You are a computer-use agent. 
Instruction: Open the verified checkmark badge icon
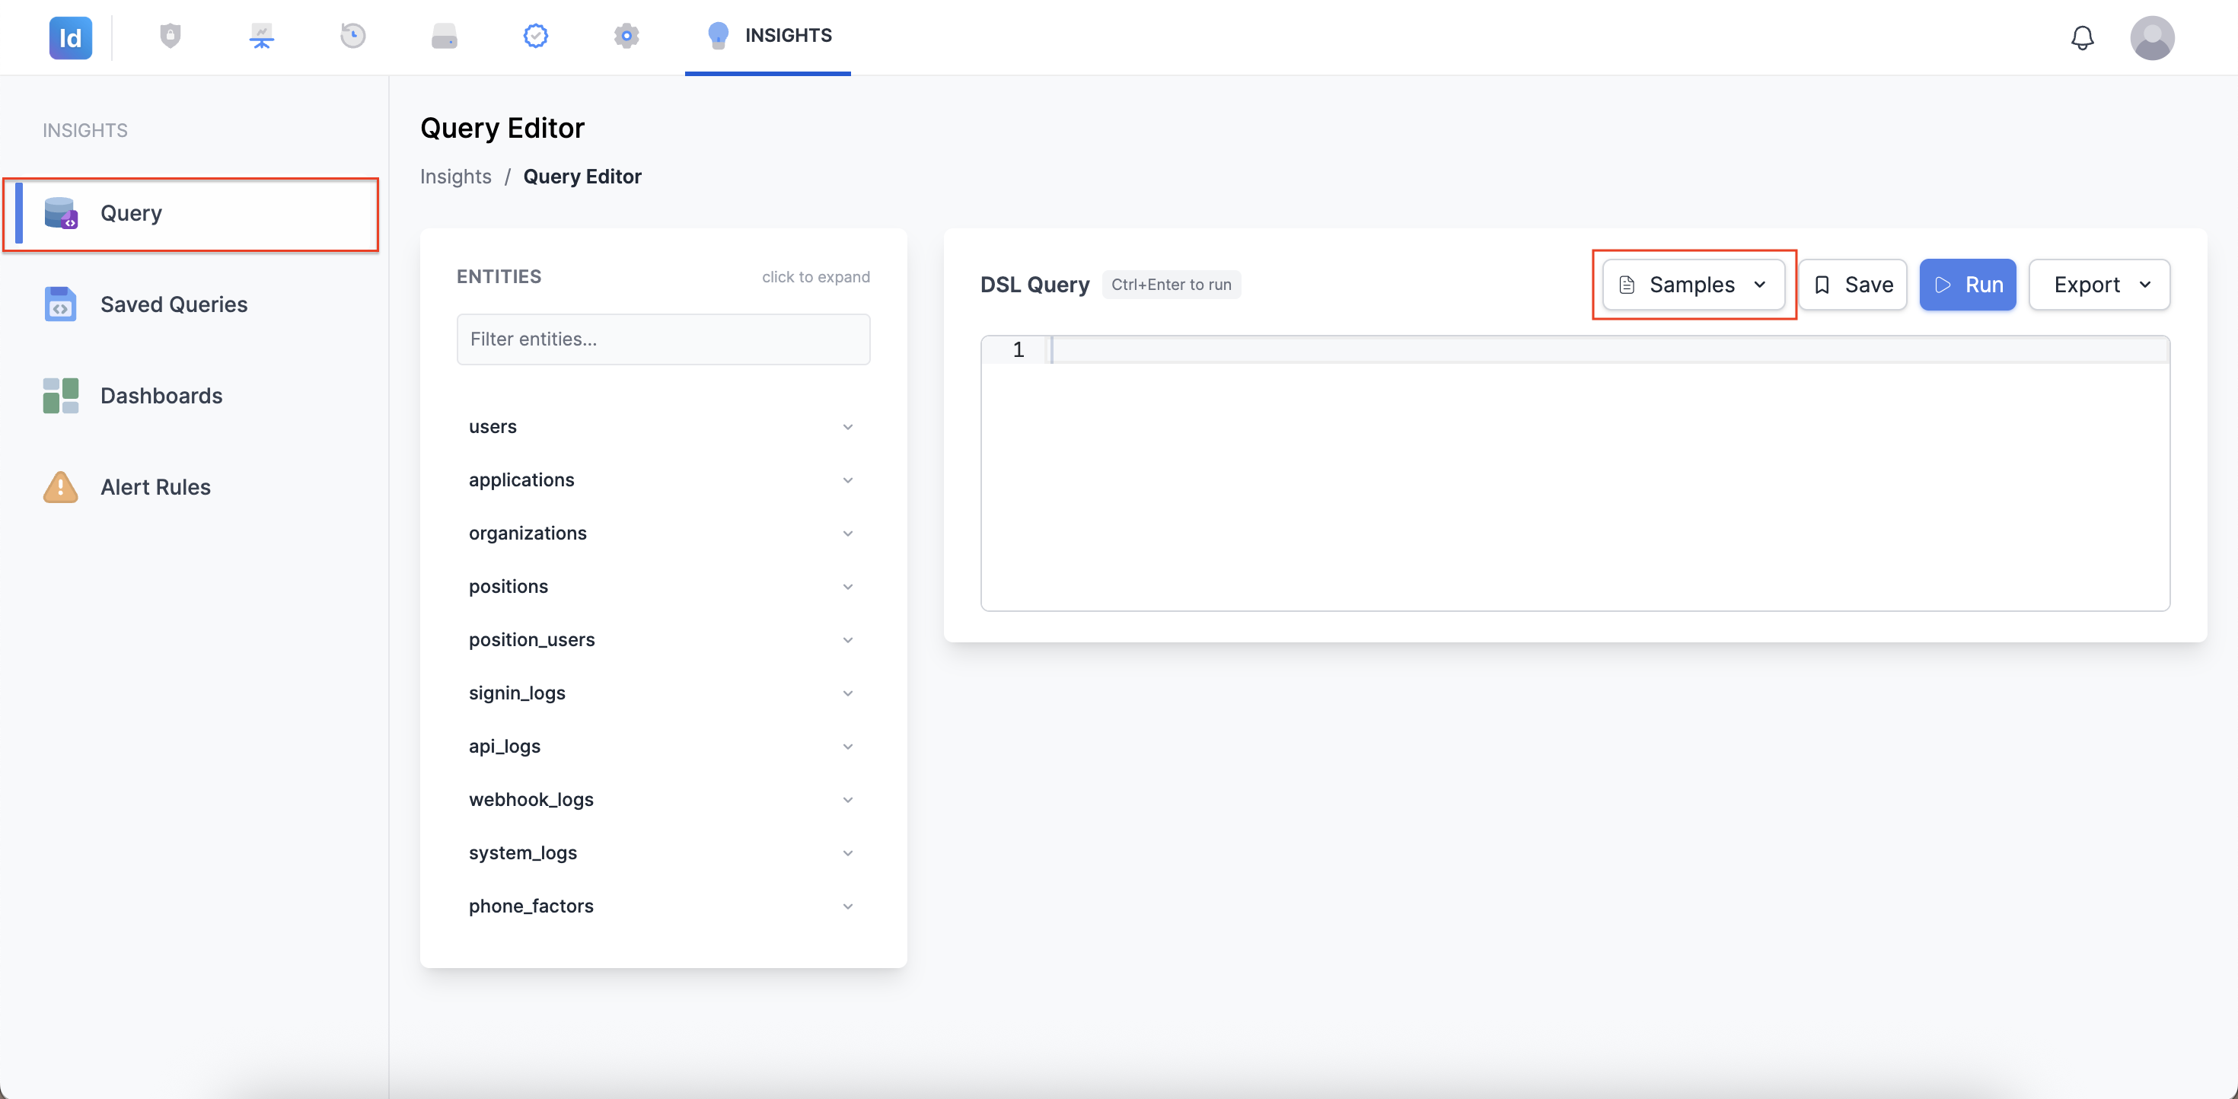[x=535, y=36]
